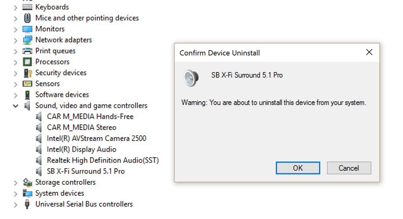
Task: Cancel the device uninstall dialog
Action: point(349,168)
